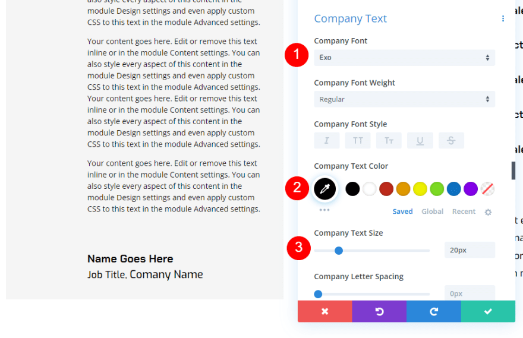Expand the three dots below color picker

click(x=324, y=210)
